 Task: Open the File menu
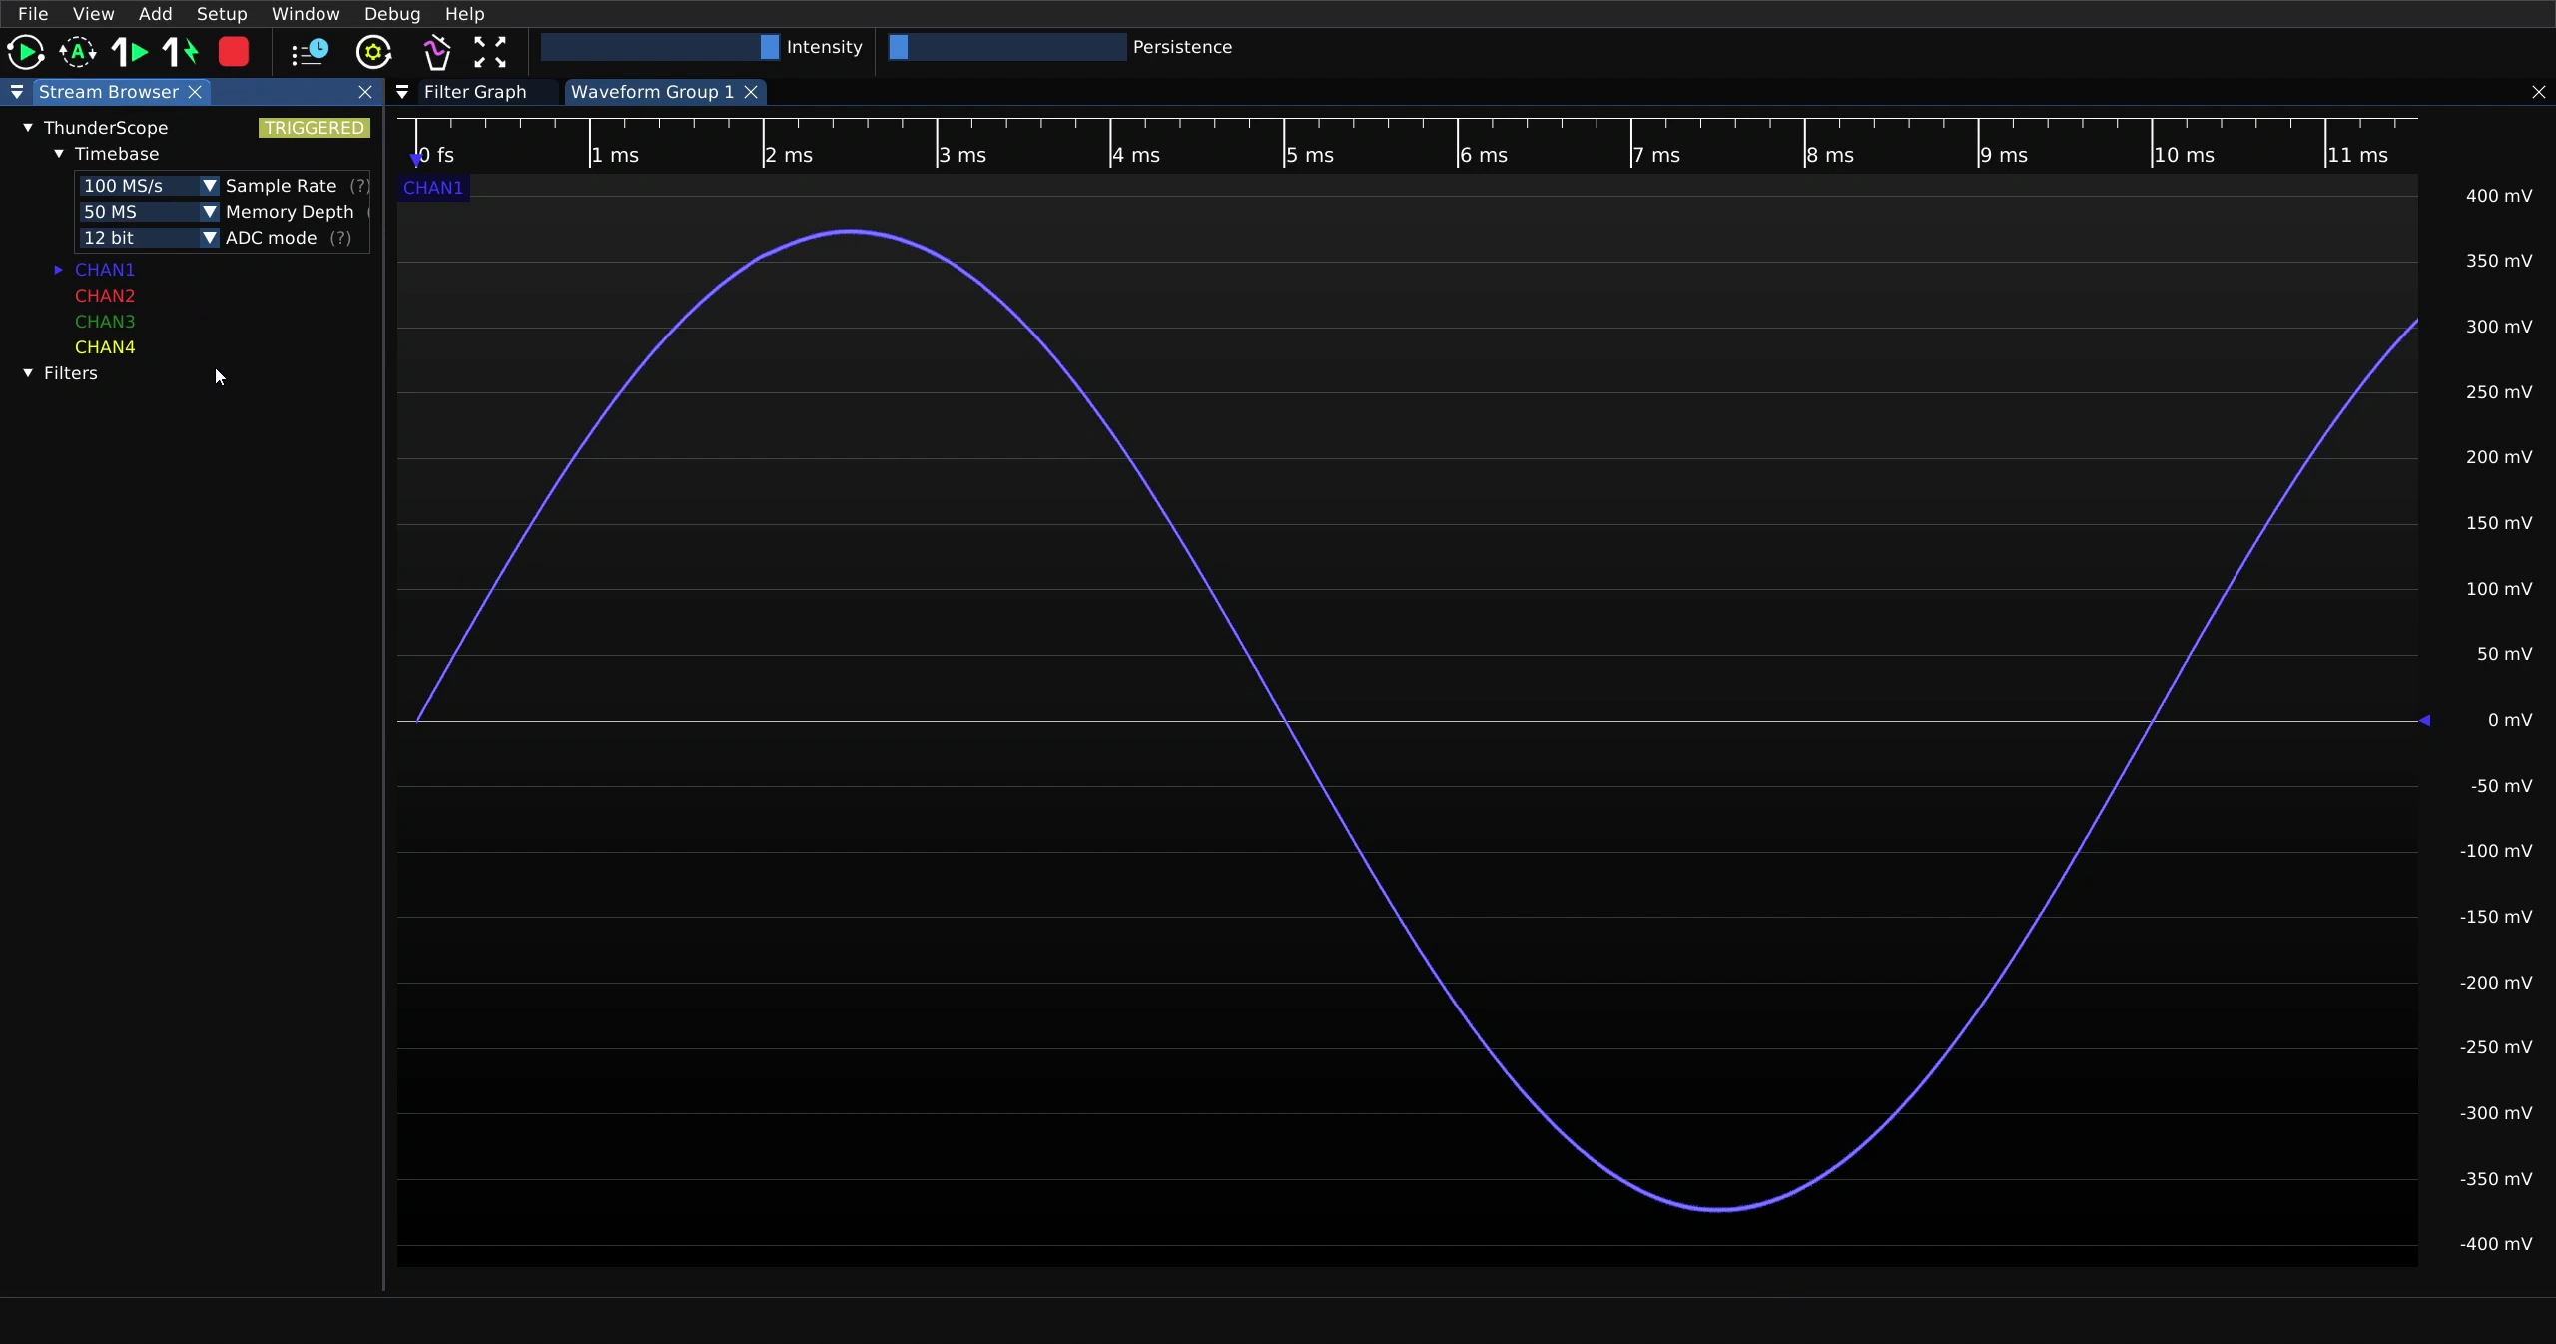click(33, 14)
